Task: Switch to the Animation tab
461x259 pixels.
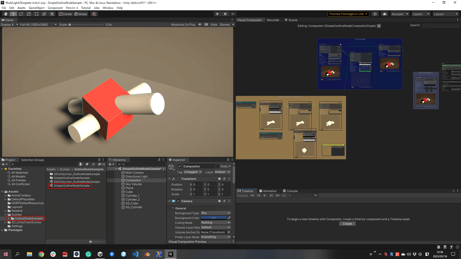Action: [x=268, y=191]
